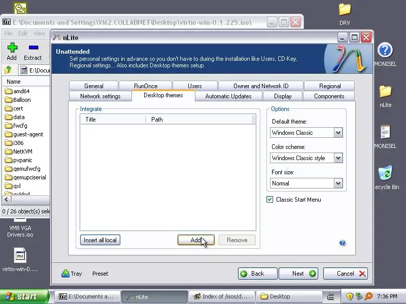This screenshot has width=406, height=304.
Task: Open the Edit menu in 7-Zip
Action: point(23,33)
